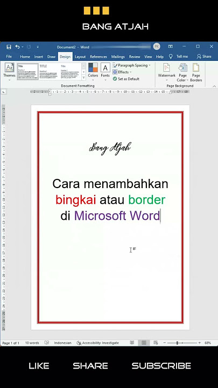Open zoom dialog from 68% level
Viewport: 218px width, 388px height.
tap(208, 343)
